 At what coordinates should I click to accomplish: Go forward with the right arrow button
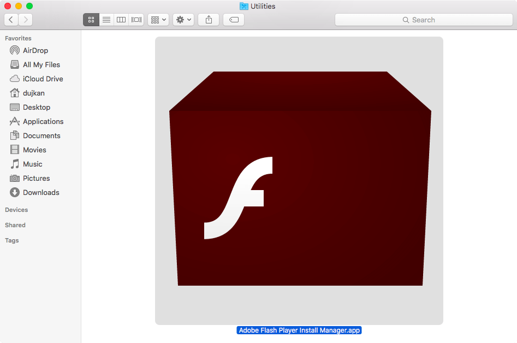(x=26, y=20)
